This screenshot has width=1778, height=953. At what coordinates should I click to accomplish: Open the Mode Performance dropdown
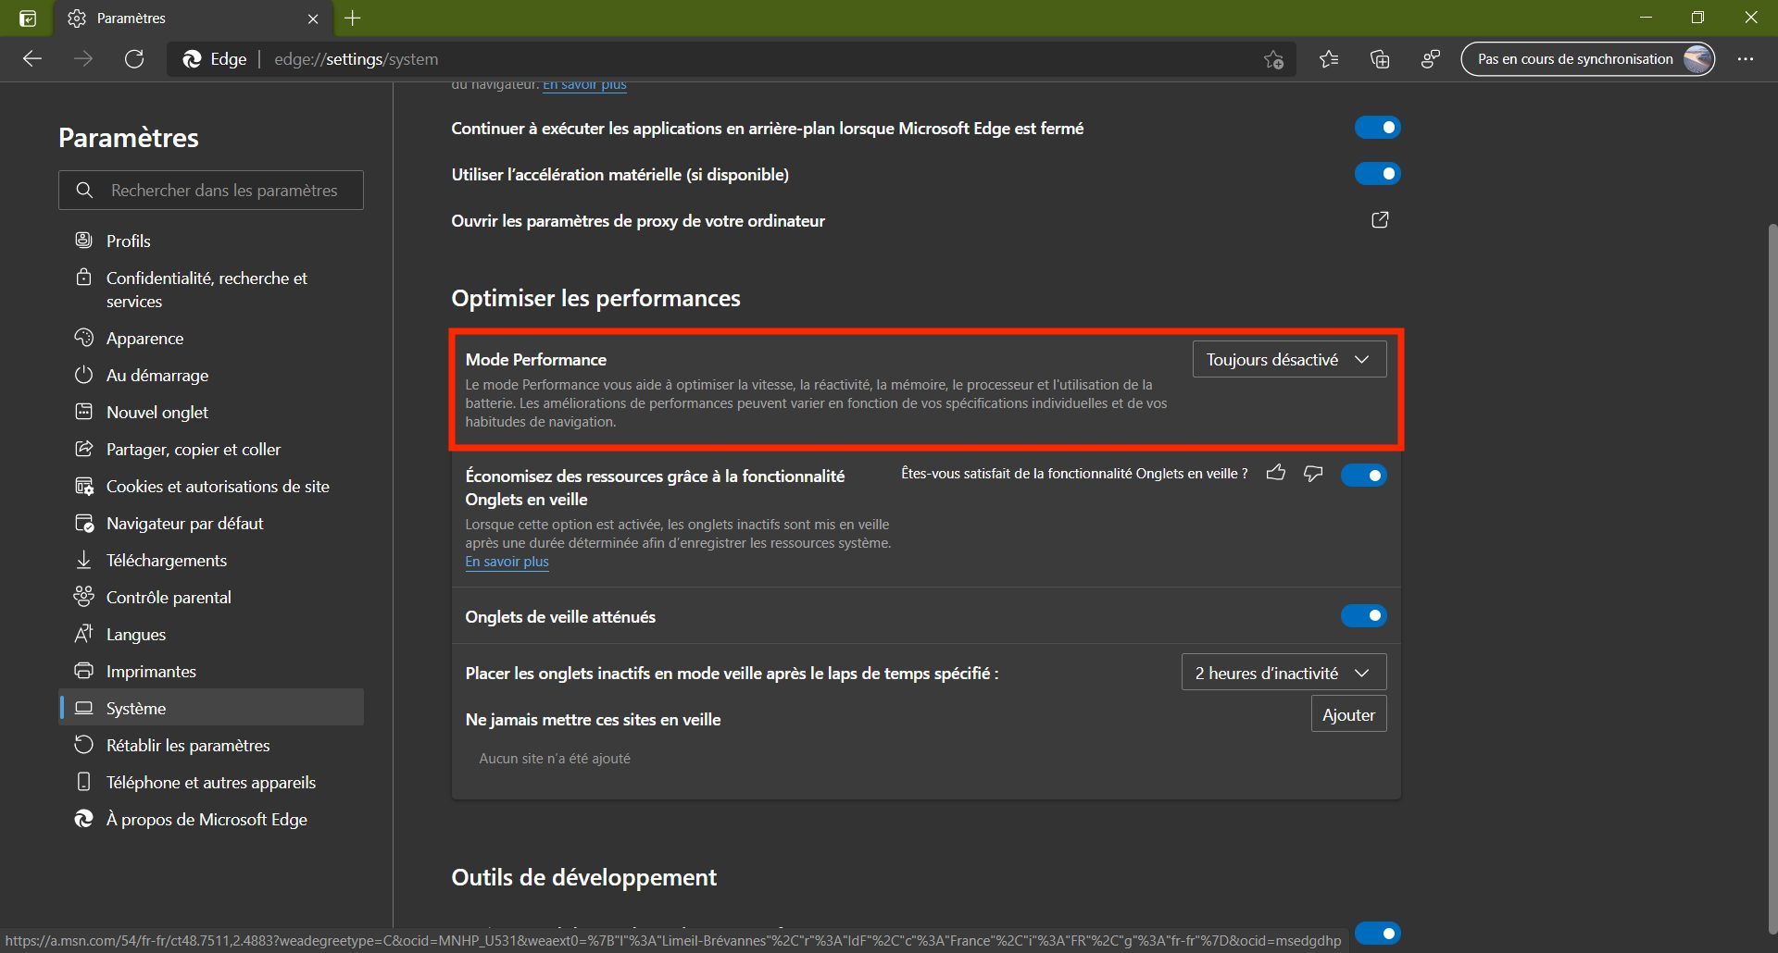[1289, 359]
